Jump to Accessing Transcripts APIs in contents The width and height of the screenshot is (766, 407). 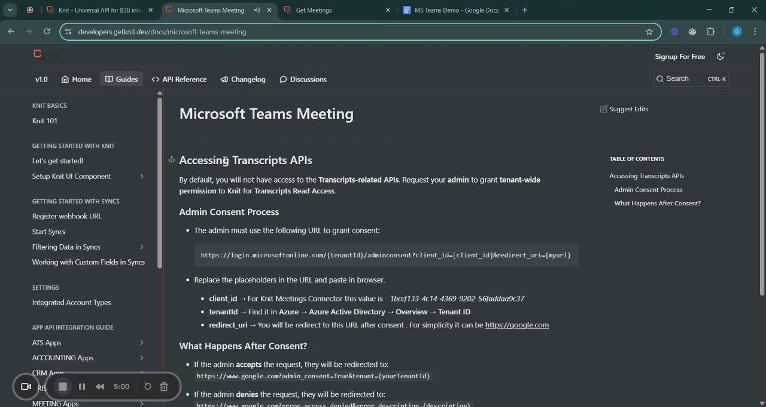647,176
